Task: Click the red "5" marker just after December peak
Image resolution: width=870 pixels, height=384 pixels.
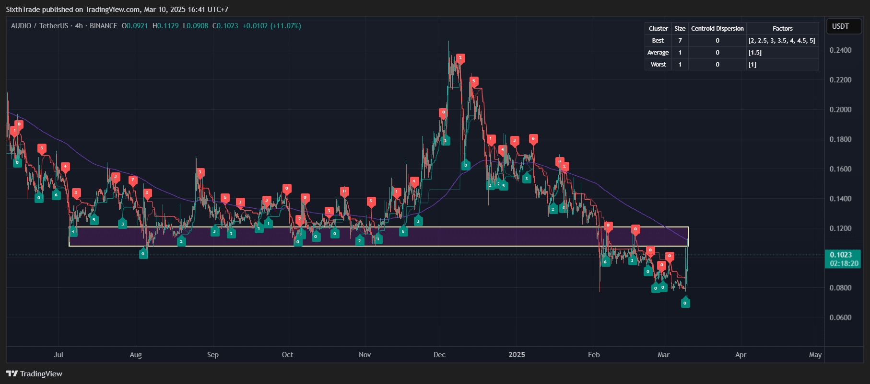Action: (x=473, y=81)
